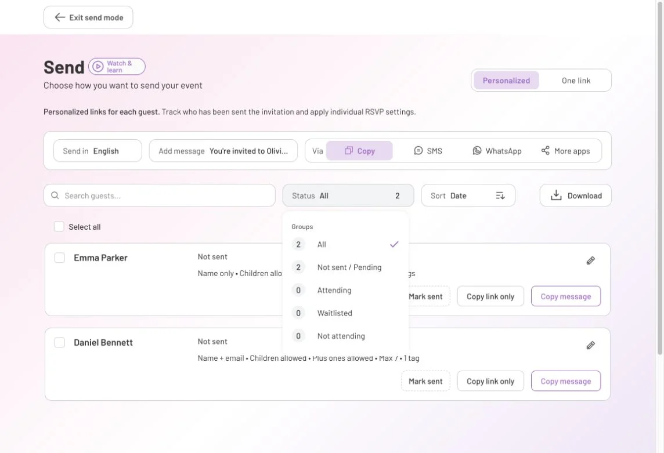Screen dimensions: 664x453
Task: Filter by Not sent / Pending
Action: pyautogui.click(x=345, y=267)
